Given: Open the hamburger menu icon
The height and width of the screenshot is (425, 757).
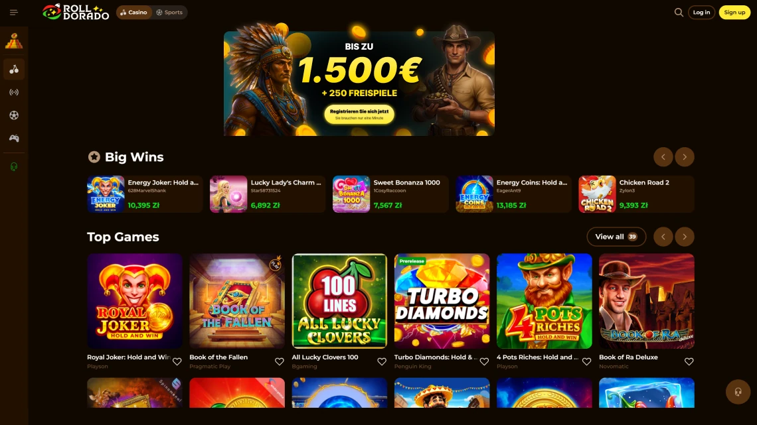Looking at the screenshot, I should 13,13.
